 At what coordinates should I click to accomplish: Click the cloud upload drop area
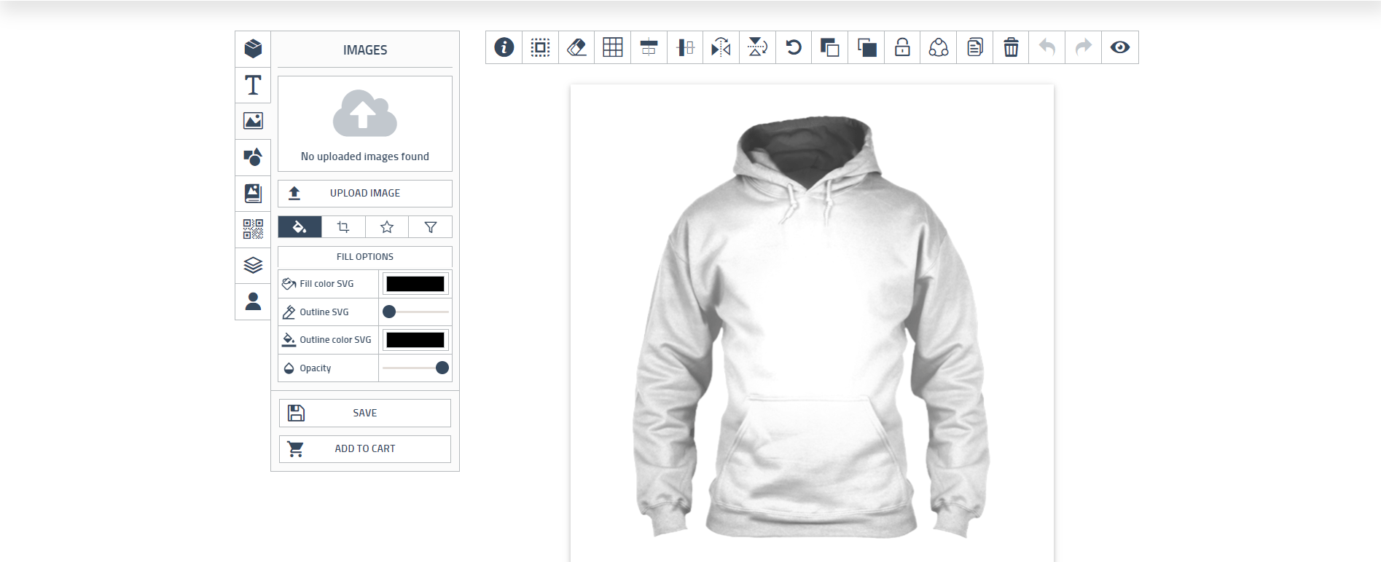tap(365, 124)
